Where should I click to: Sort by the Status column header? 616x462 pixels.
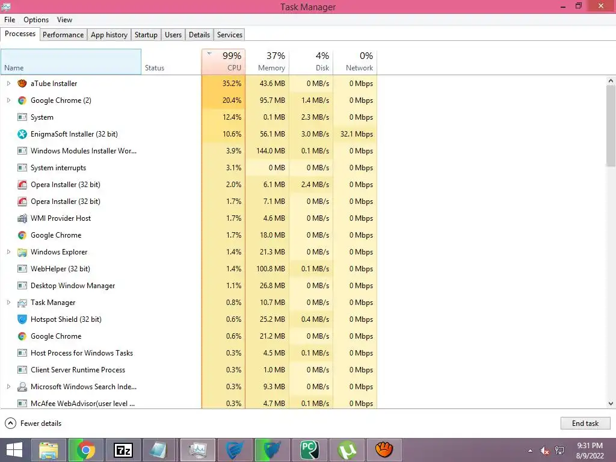pyautogui.click(x=171, y=62)
